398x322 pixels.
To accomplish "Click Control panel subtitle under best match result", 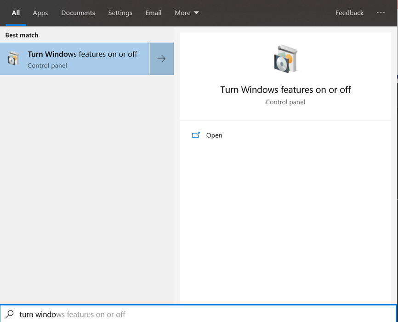I will coord(47,66).
